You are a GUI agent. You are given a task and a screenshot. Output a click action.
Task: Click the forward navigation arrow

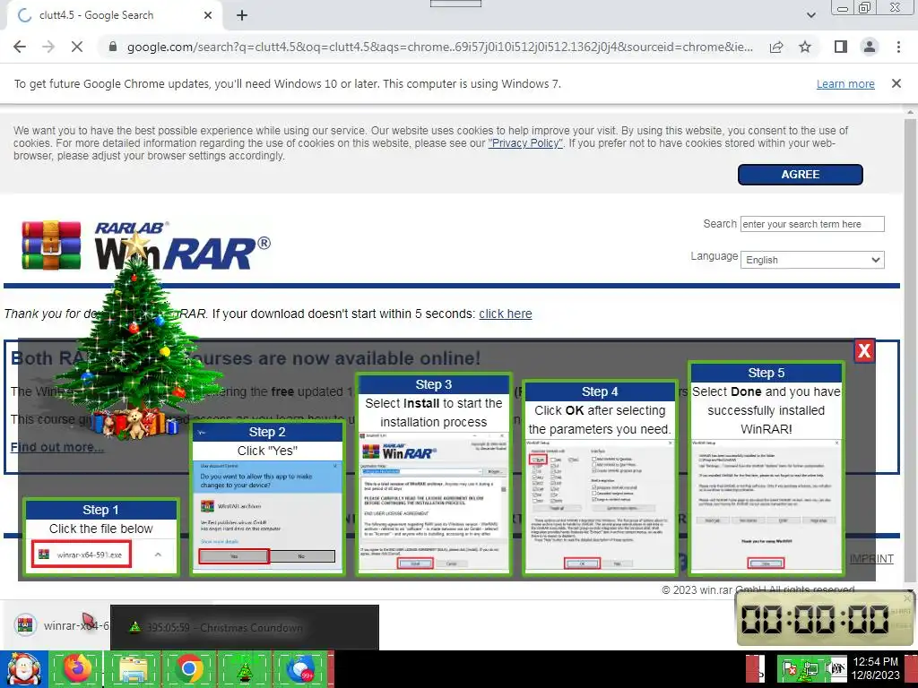point(48,47)
